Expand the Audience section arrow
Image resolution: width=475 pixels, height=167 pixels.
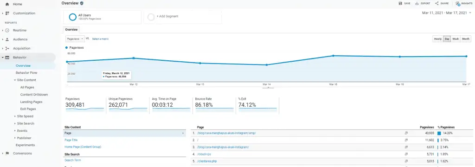click(3, 39)
